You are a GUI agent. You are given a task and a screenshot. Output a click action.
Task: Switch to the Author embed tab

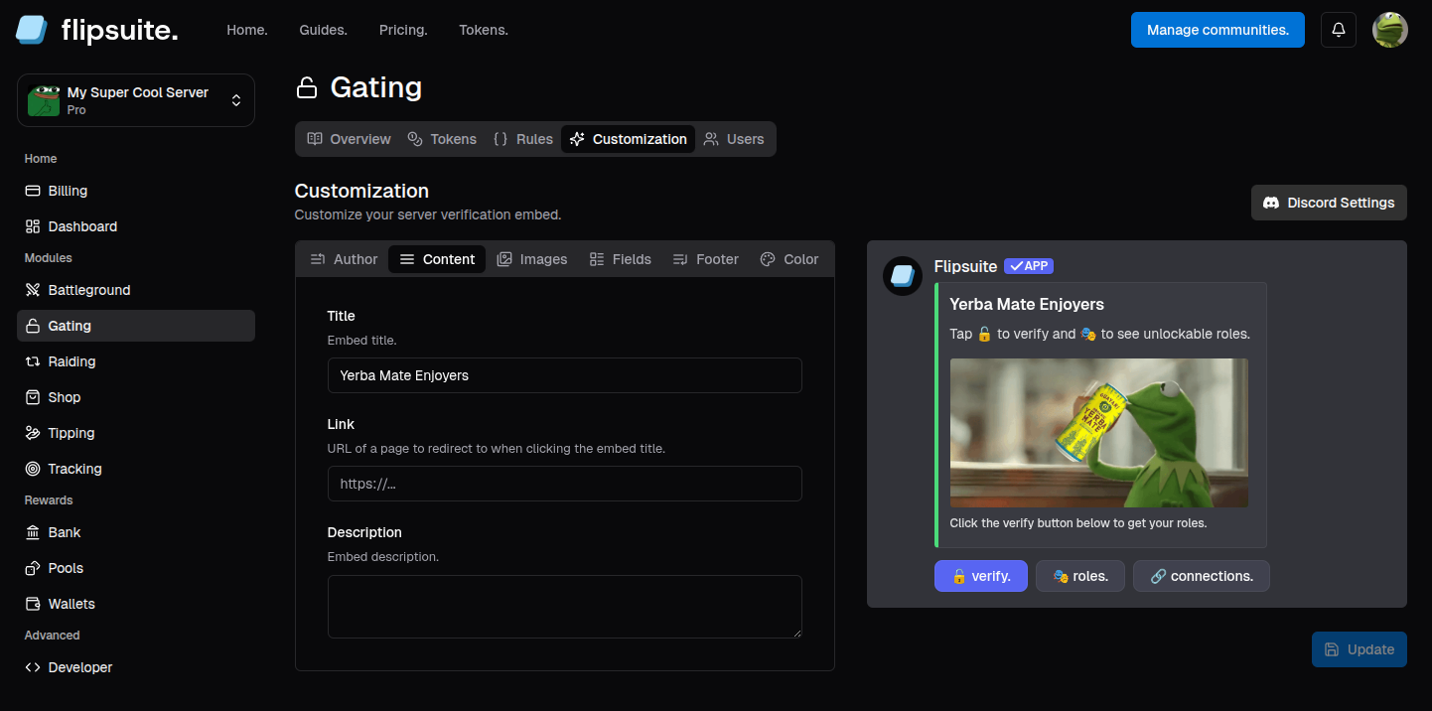pyautogui.click(x=344, y=259)
